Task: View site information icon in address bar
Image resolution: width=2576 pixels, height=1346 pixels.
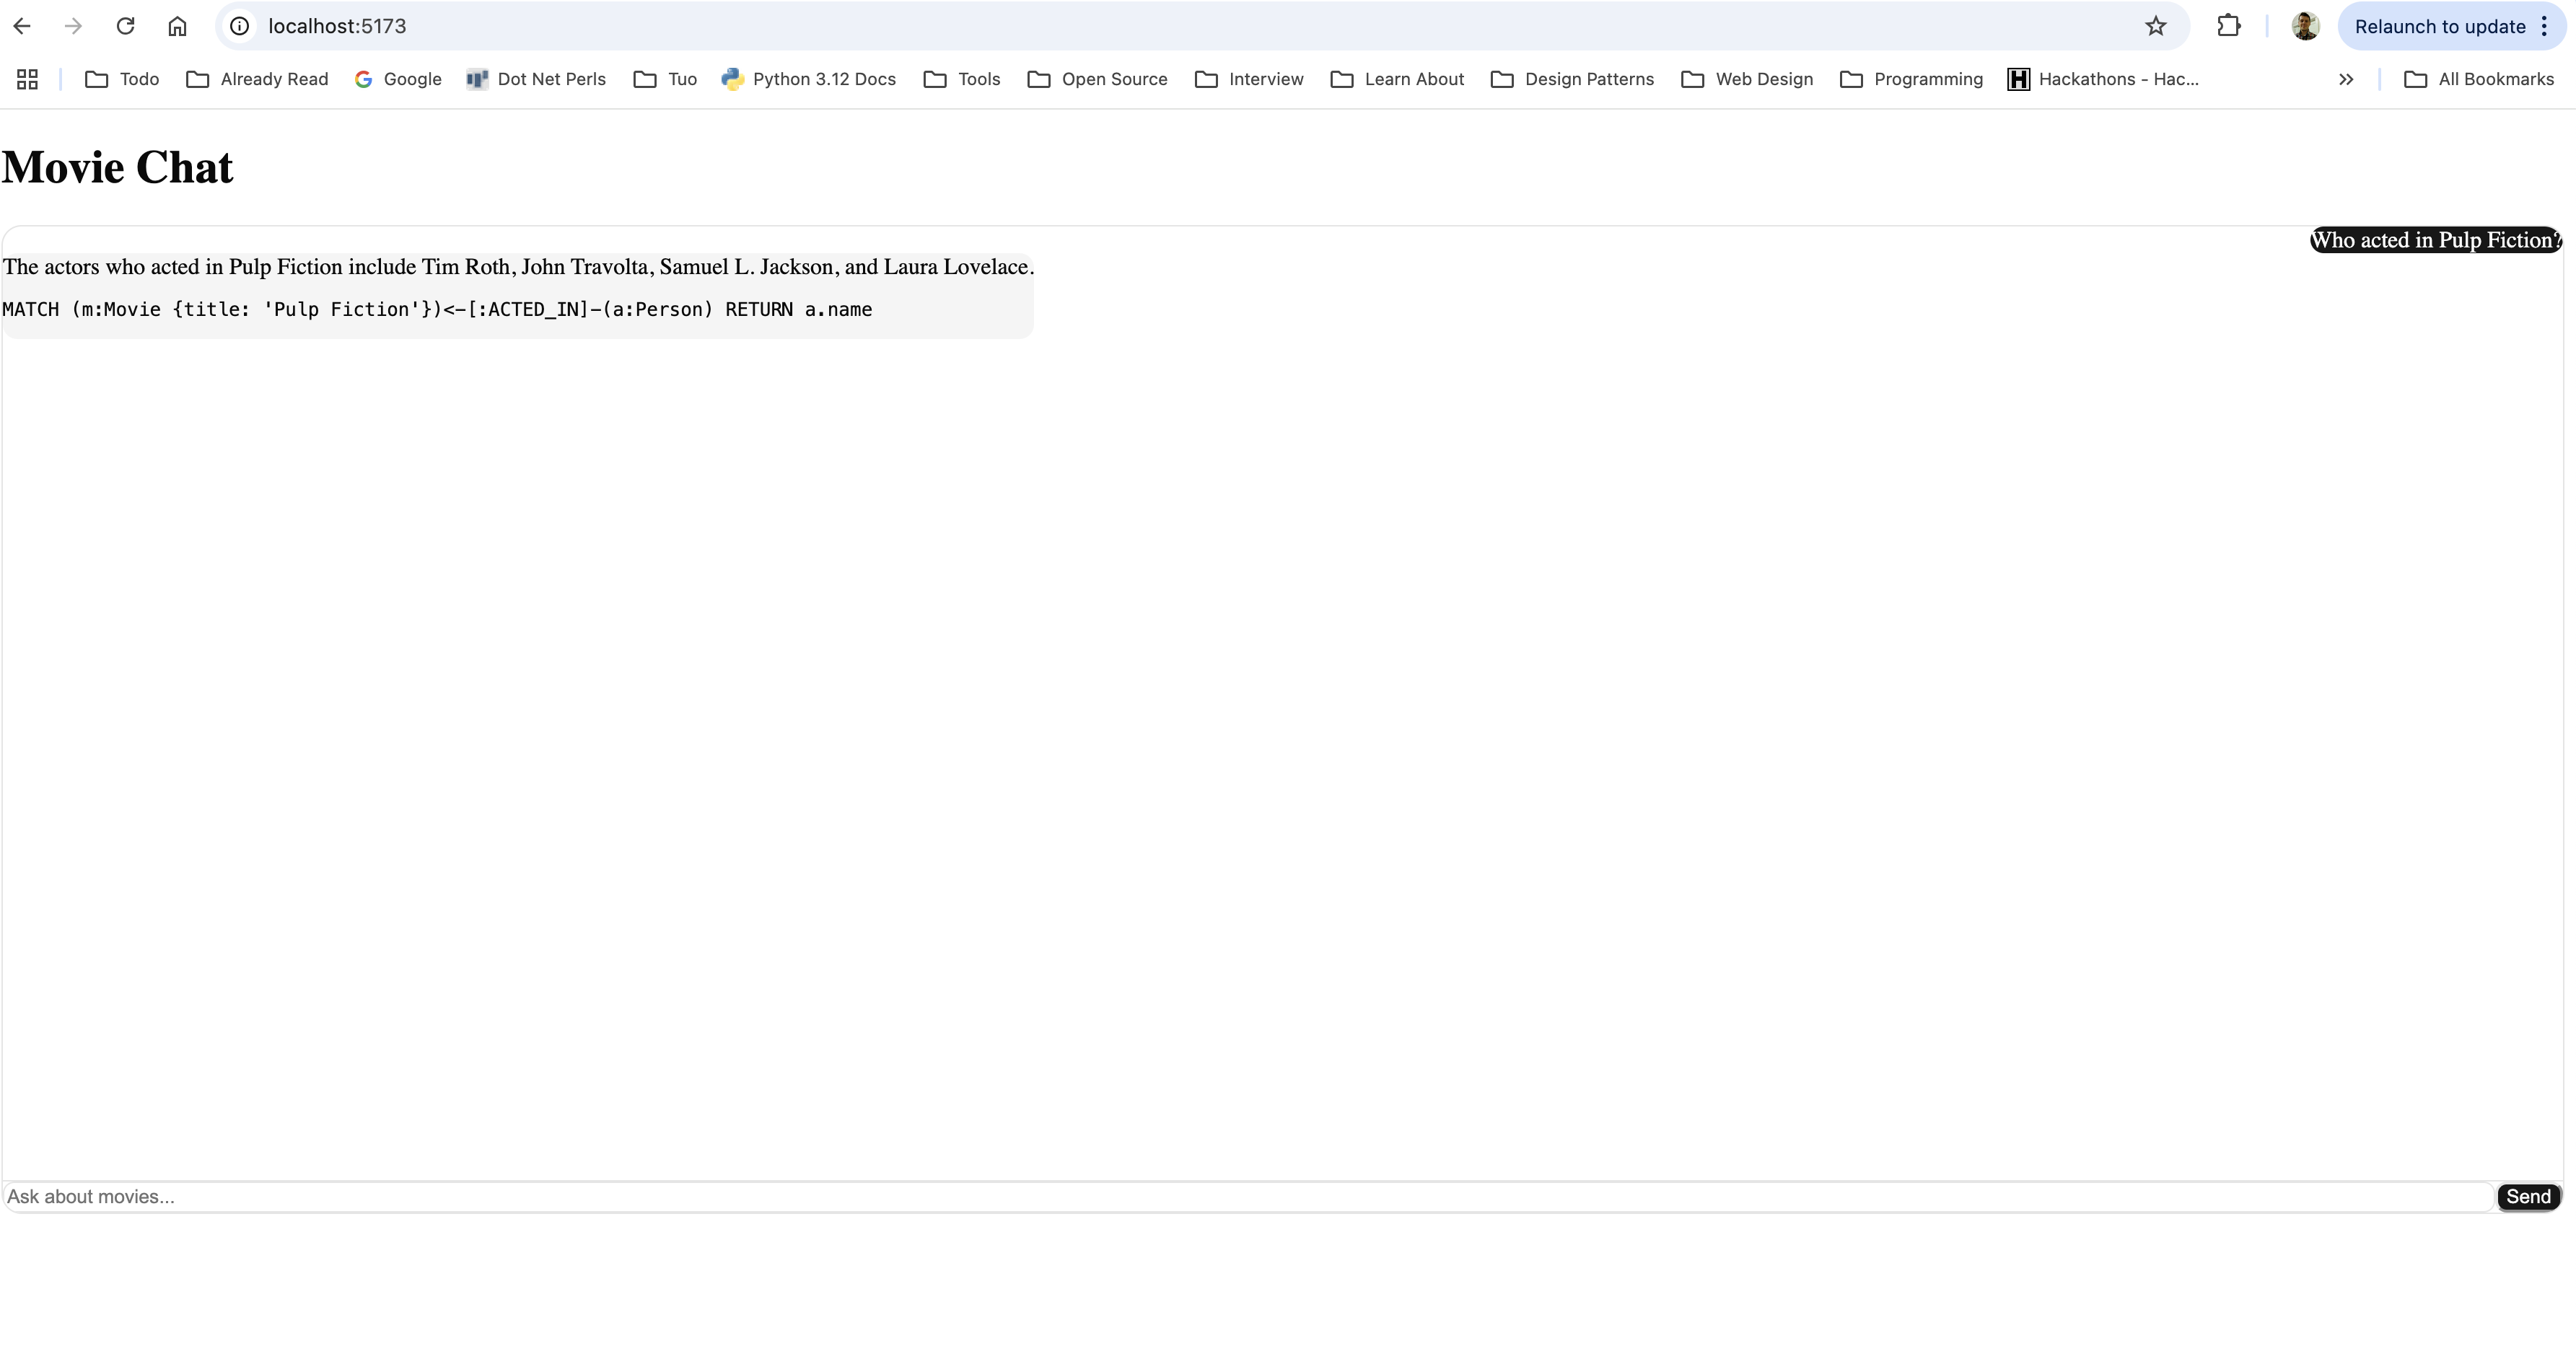Action: coord(240,26)
